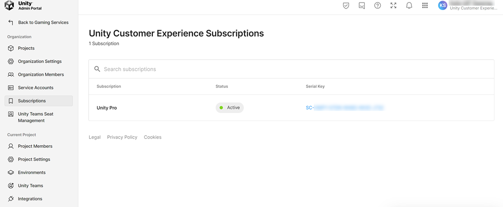Click the Service Accounts card icon
The height and width of the screenshot is (207, 503).
point(11,88)
